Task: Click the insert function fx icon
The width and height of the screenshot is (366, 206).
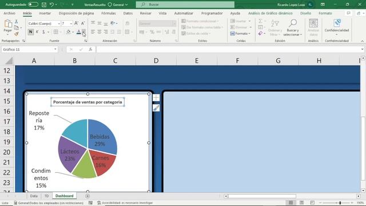Action: pyautogui.click(x=90, y=49)
